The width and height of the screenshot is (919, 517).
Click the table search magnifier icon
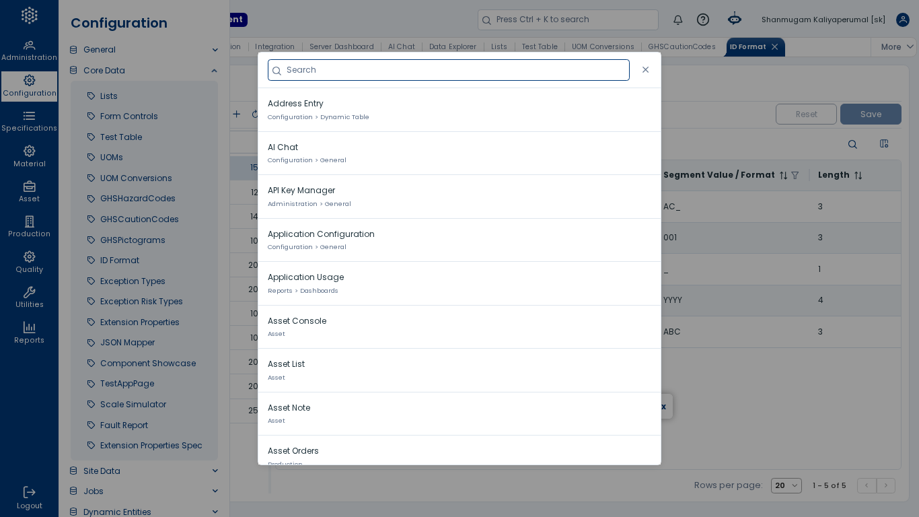(852, 144)
